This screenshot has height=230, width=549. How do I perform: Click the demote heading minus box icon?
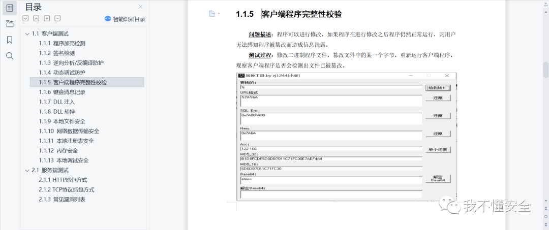point(57,18)
